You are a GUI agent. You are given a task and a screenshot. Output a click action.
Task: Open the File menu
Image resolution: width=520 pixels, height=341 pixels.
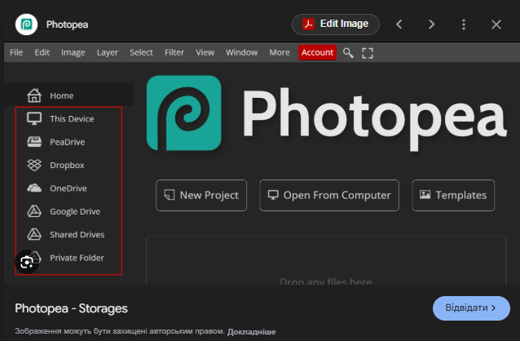pos(16,53)
